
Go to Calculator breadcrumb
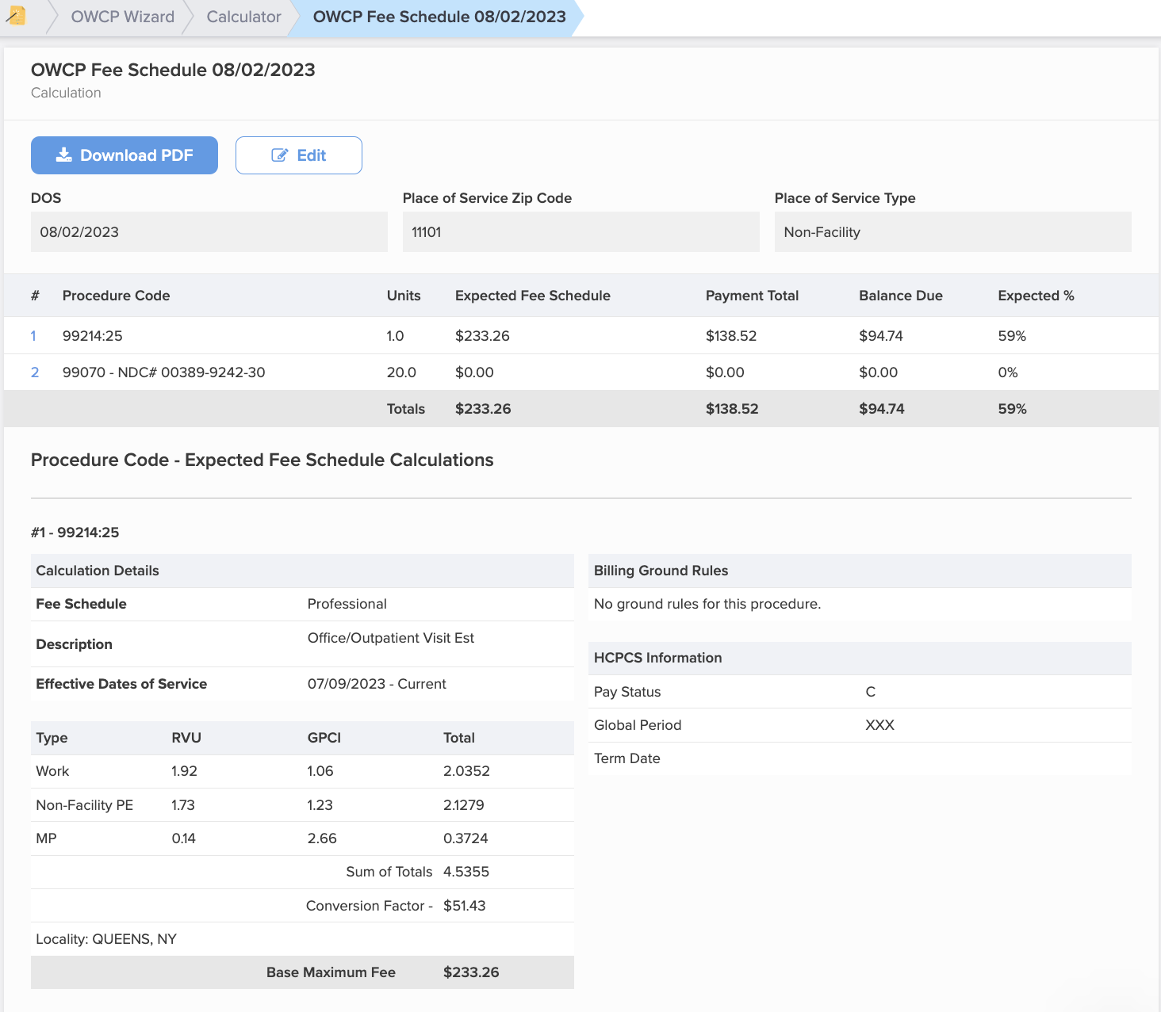243,17
